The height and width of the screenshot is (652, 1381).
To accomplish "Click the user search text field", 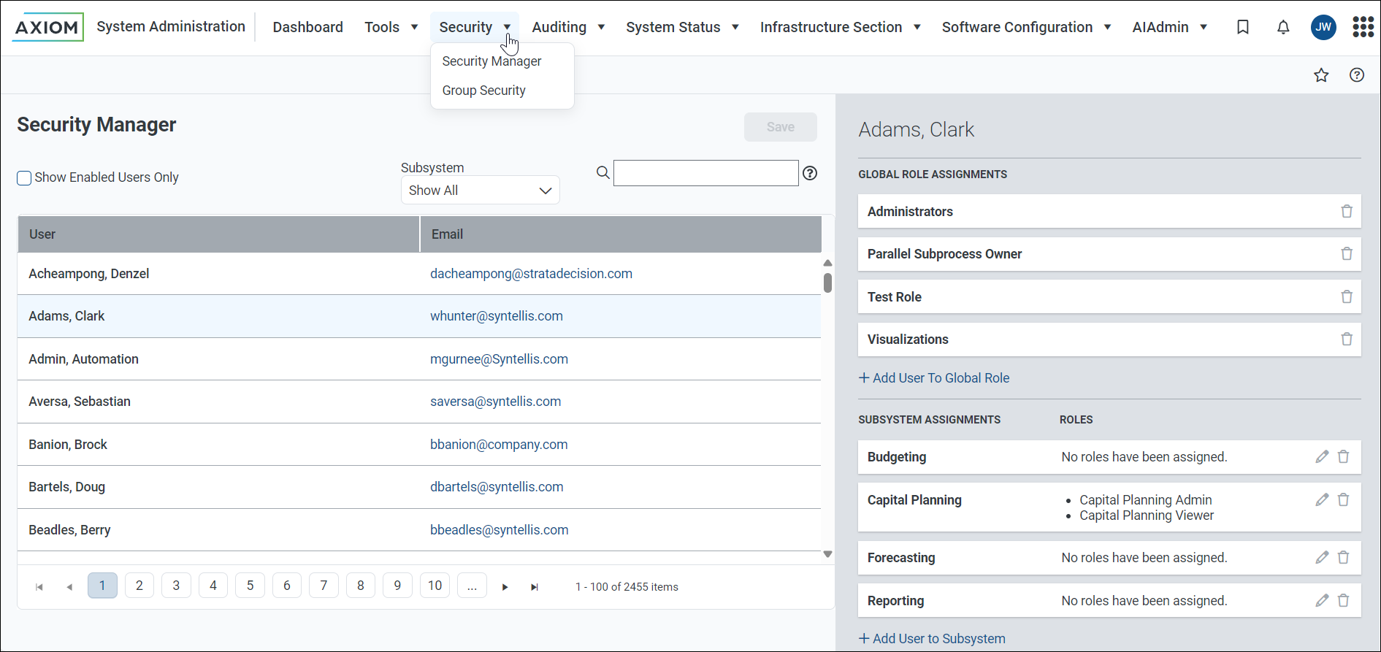I will (x=705, y=173).
